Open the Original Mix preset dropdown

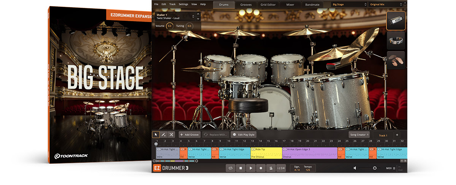pos(385,4)
